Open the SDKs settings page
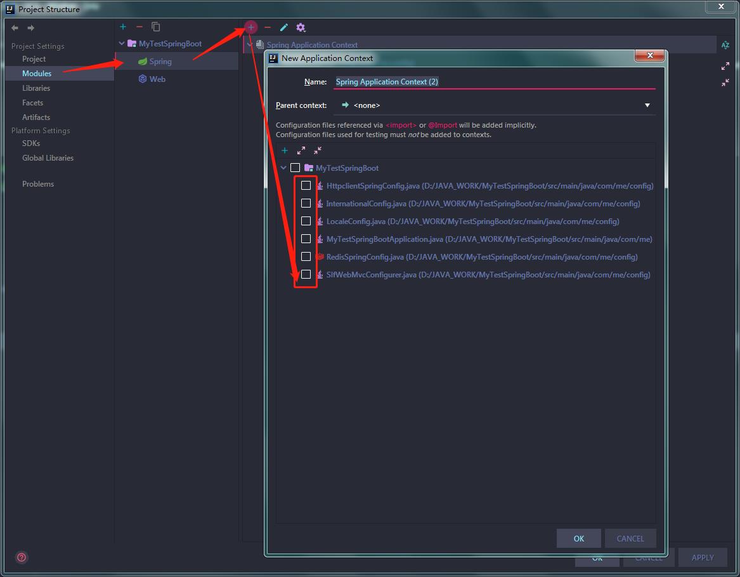 (30, 143)
